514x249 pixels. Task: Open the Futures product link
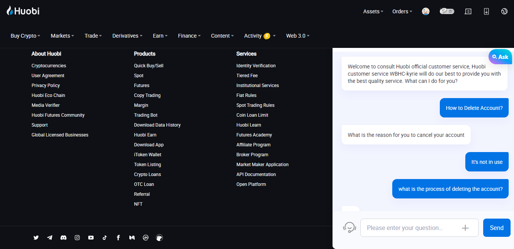(x=142, y=86)
